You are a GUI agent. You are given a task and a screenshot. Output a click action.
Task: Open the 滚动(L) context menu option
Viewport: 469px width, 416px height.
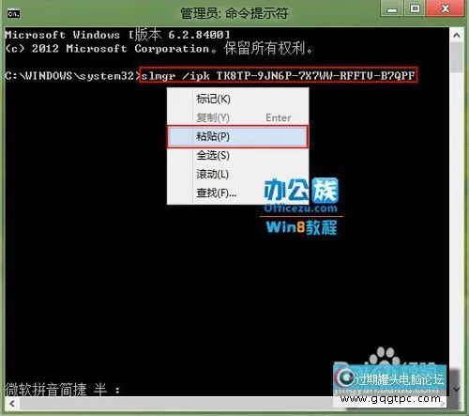pyautogui.click(x=237, y=174)
